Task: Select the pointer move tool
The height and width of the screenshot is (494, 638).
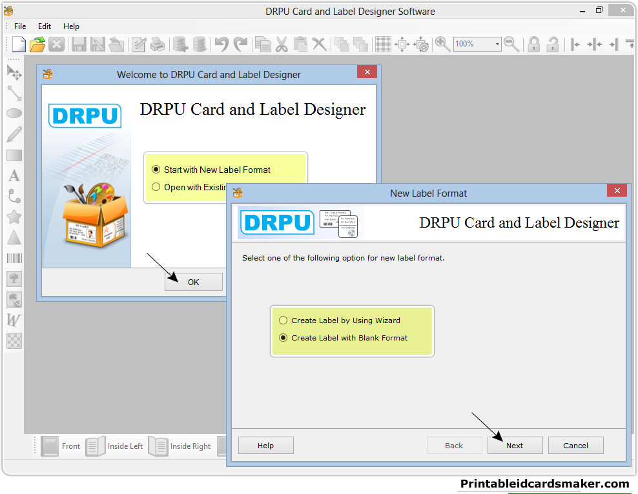Action: (14, 72)
